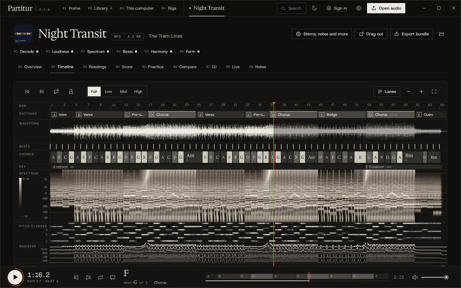Click Decode analysis step

pos(26,52)
